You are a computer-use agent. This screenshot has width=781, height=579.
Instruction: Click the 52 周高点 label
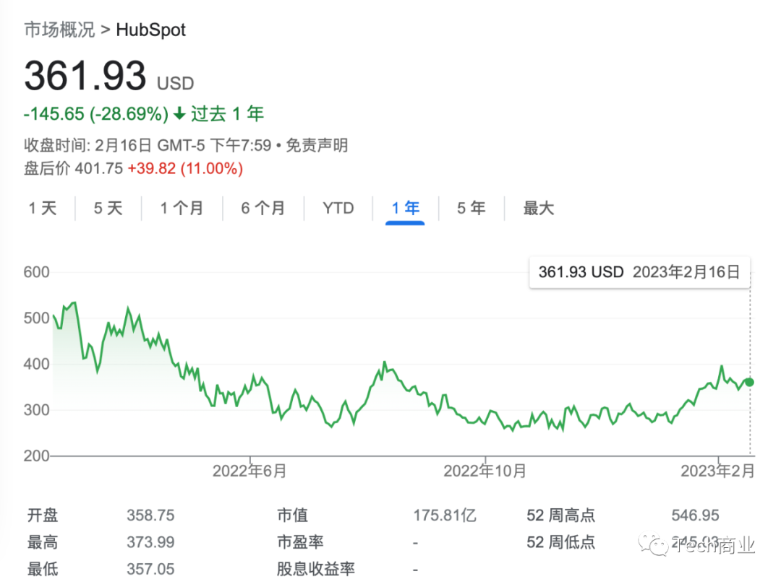click(561, 515)
